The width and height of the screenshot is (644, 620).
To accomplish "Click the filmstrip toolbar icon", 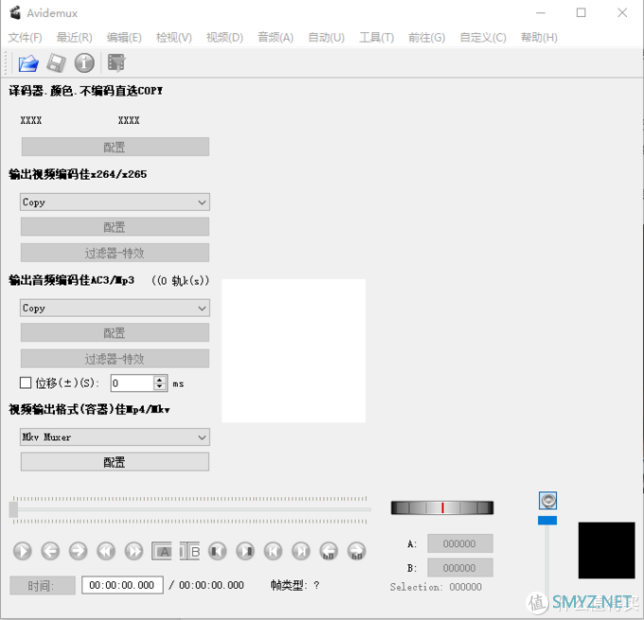I will (x=116, y=62).
